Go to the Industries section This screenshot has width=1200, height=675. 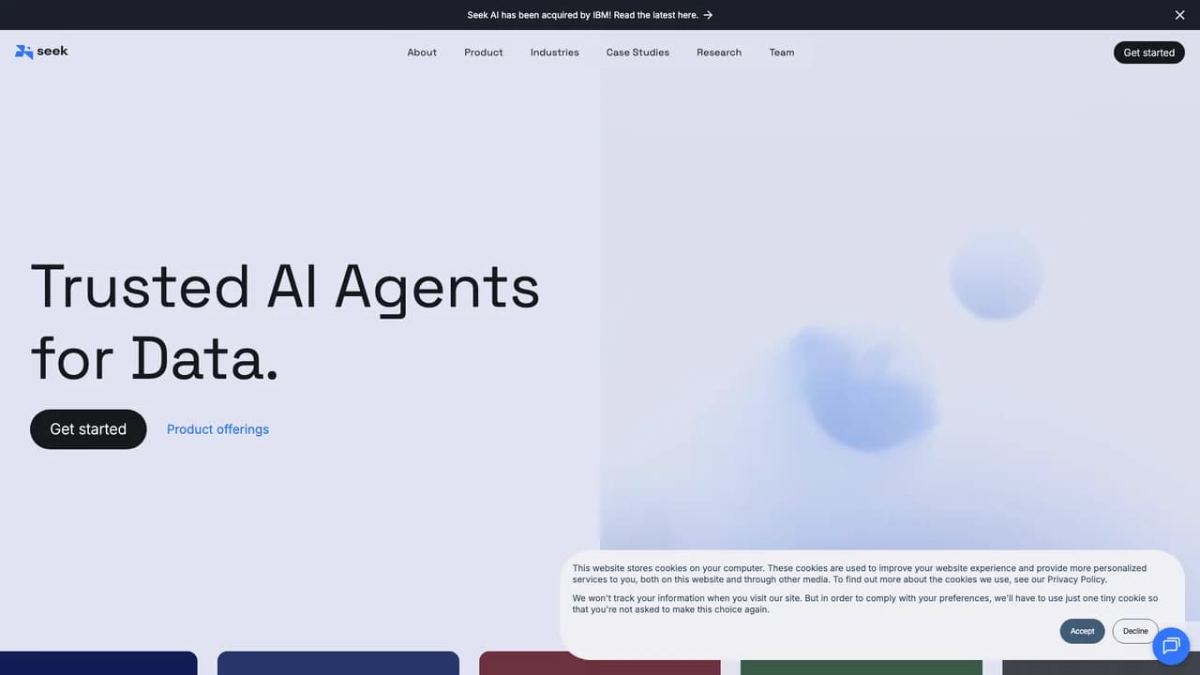click(x=555, y=52)
